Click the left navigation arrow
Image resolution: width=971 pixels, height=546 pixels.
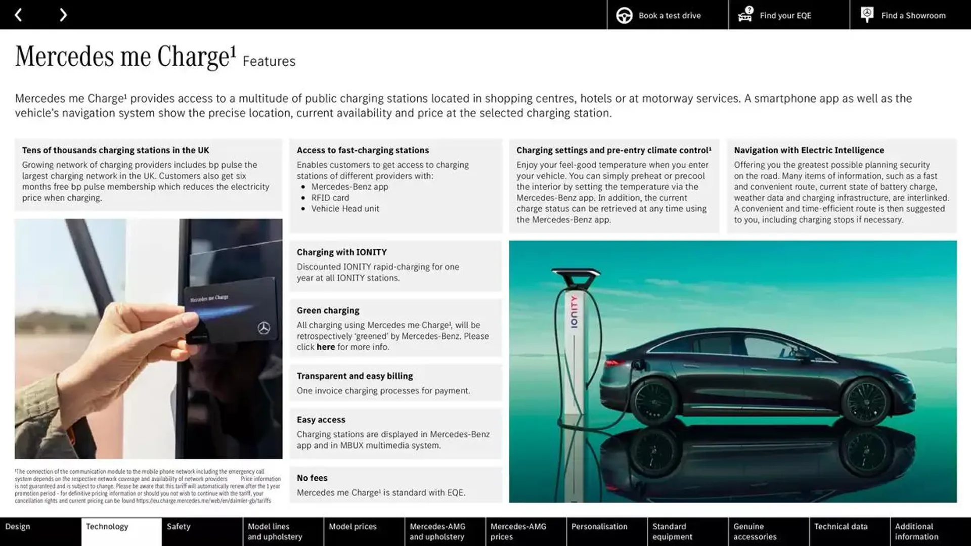pyautogui.click(x=19, y=15)
